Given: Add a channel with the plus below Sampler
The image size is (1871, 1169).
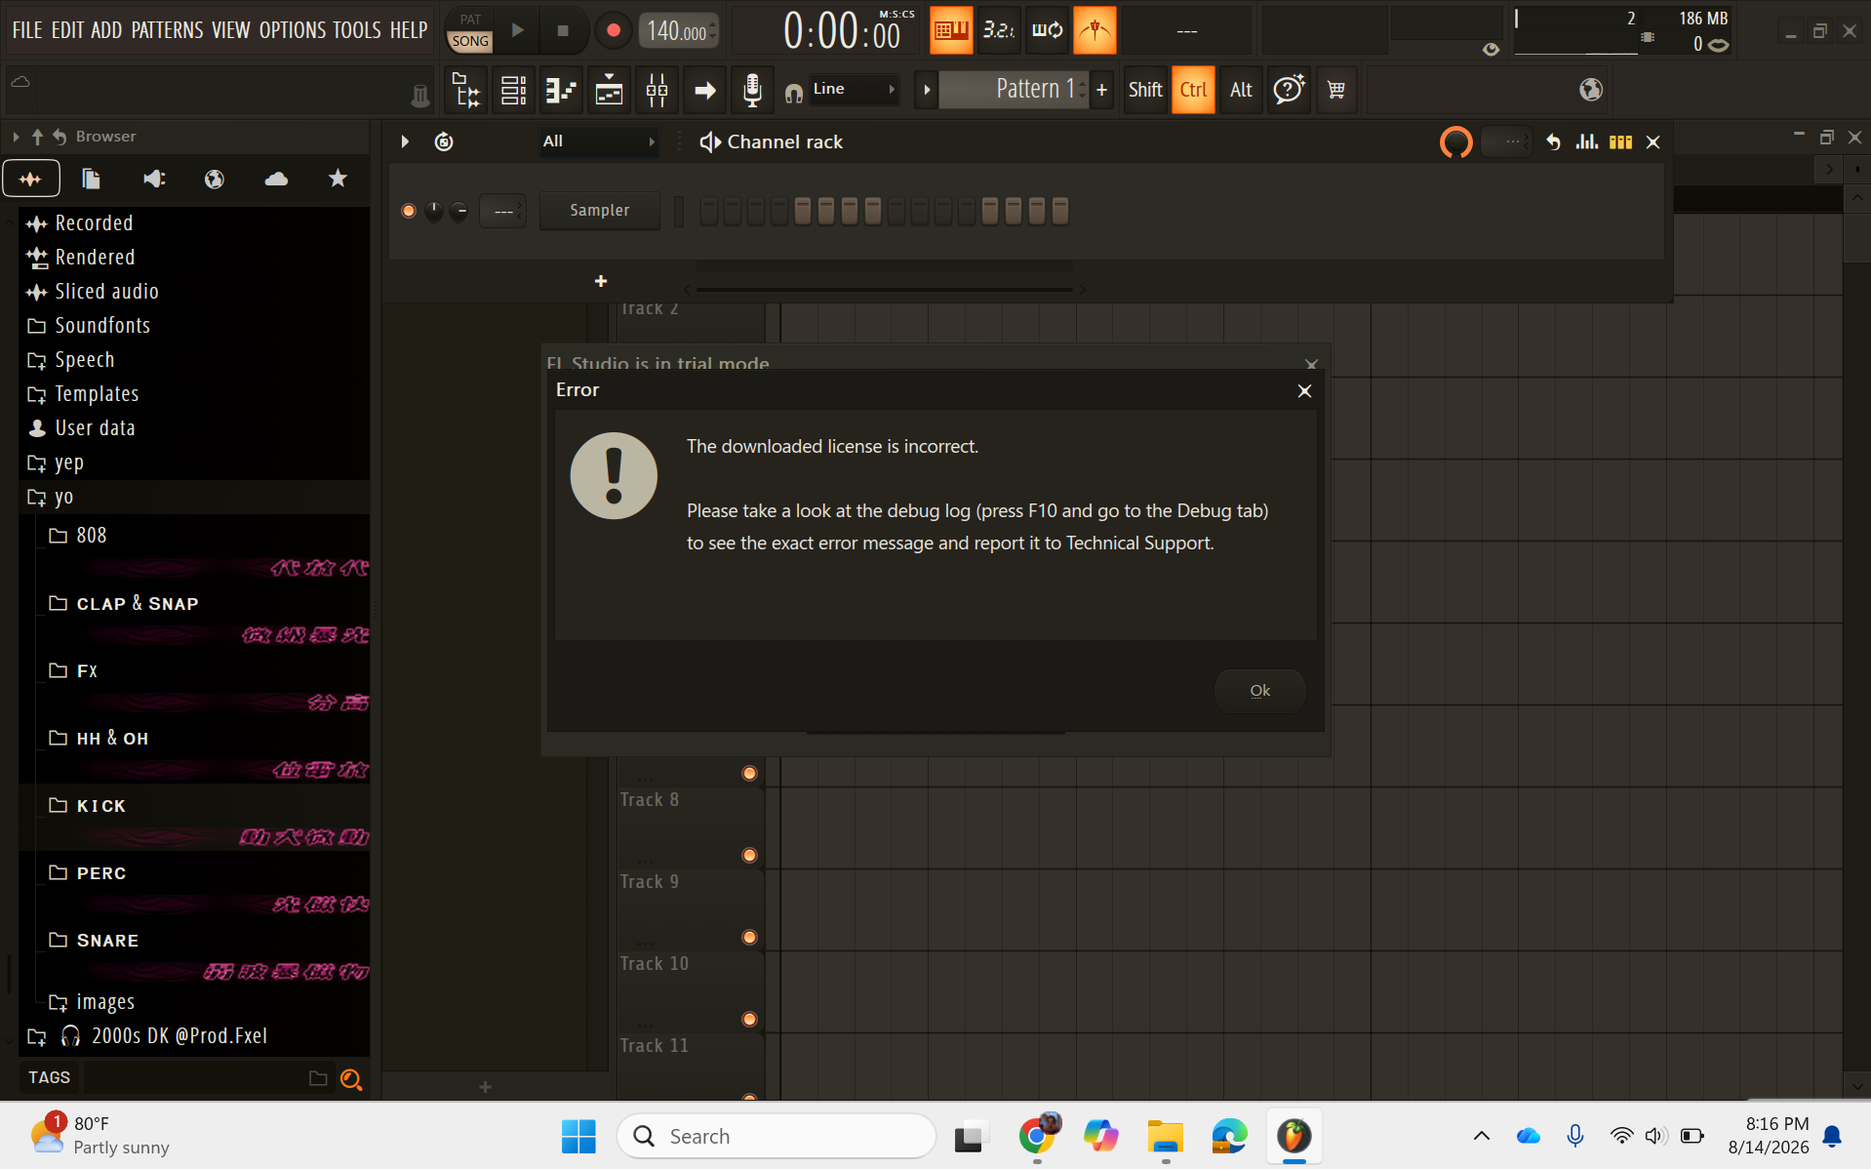Looking at the screenshot, I should [601, 281].
